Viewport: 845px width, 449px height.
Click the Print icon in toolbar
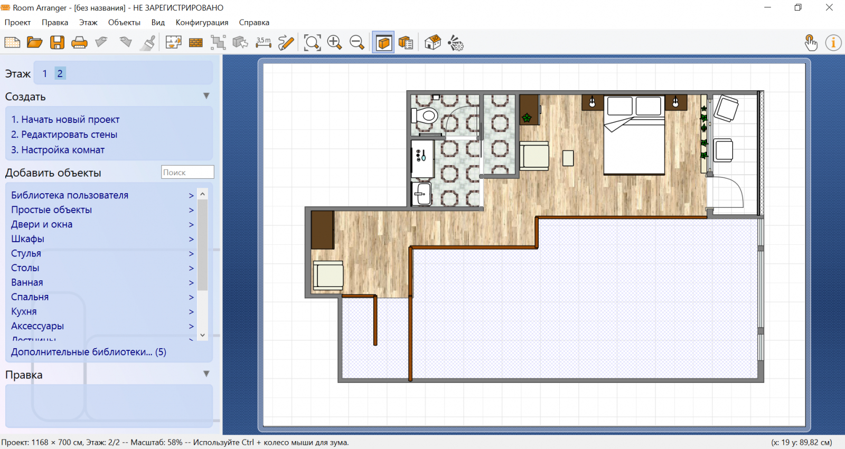click(x=79, y=43)
